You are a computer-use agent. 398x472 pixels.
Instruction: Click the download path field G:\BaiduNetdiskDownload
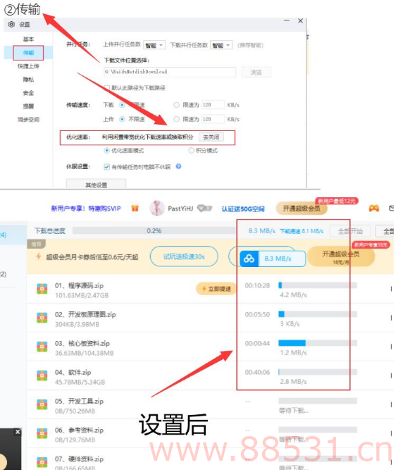170,72
